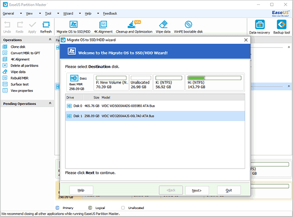Run the Rebuild MBR operation
The height and width of the screenshot is (217, 293).
click(20, 78)
